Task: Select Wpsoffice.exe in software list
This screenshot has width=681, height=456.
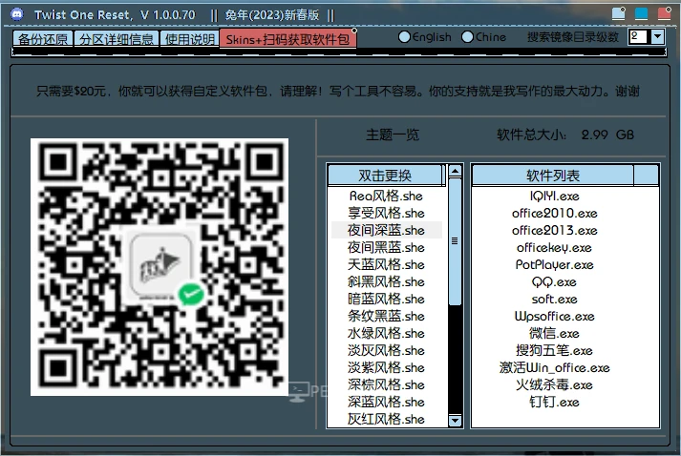Action: pos(554,316)
